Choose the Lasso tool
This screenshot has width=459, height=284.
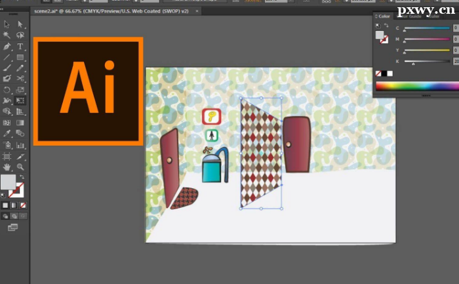click(20, 35)
